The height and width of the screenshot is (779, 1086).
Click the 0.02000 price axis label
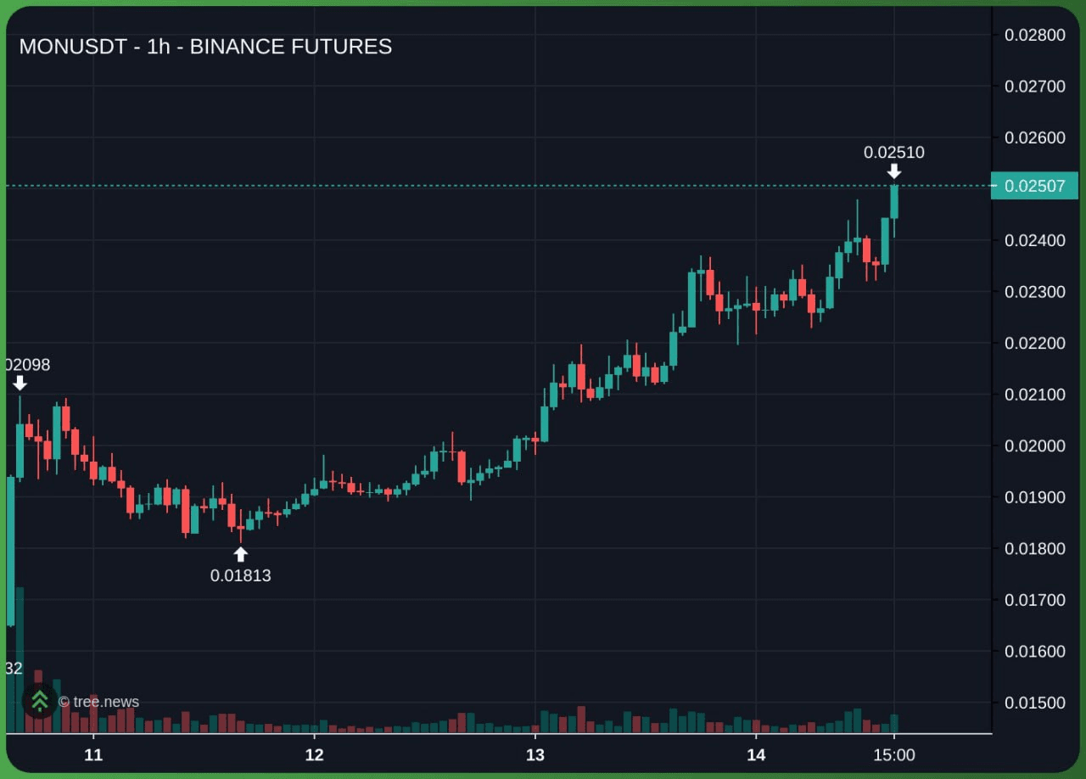coord(1034,446)
